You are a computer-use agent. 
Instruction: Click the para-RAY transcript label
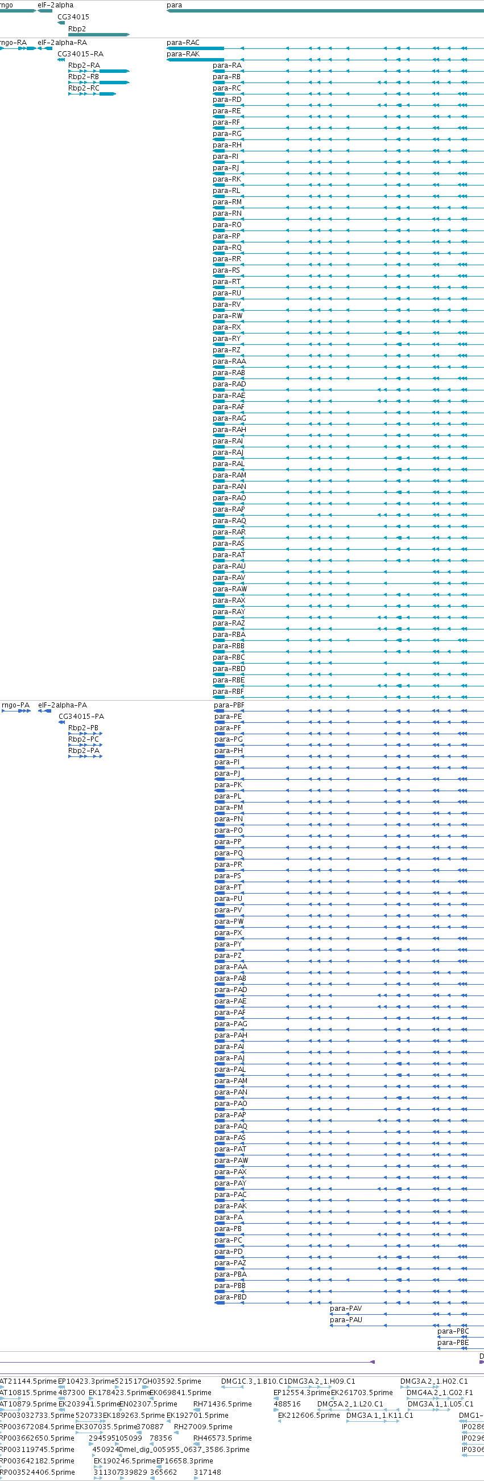click(229, 612)
